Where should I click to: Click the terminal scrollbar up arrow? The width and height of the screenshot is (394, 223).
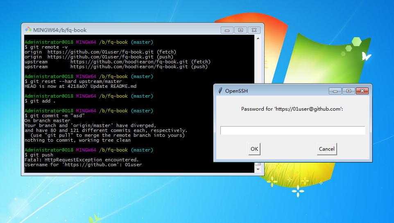tap(258, 38)
